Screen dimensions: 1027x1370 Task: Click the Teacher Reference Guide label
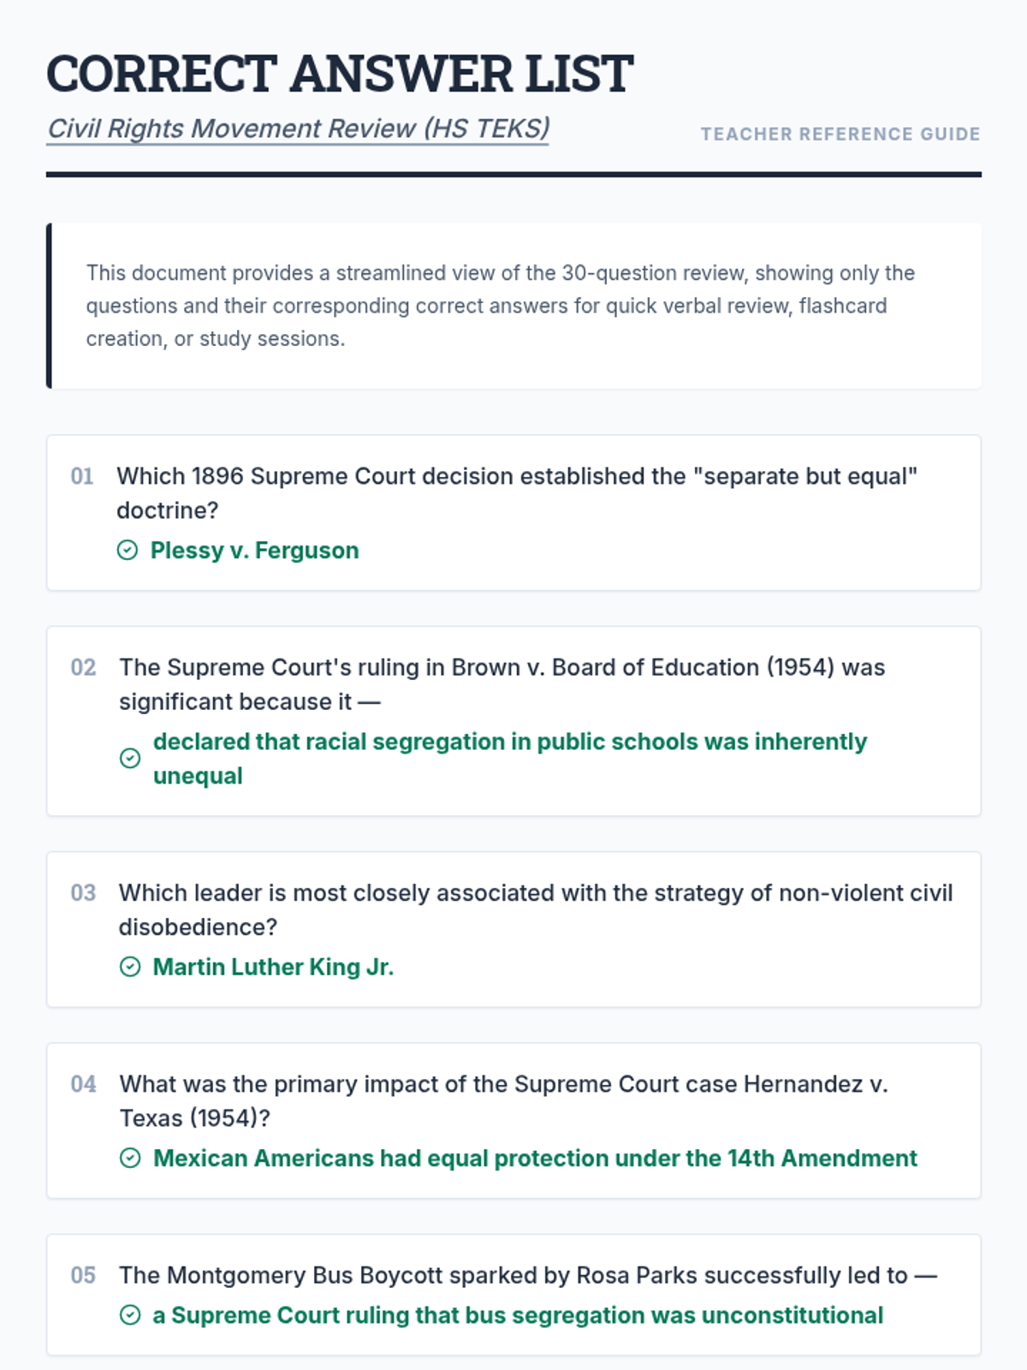tap(840, 134)
